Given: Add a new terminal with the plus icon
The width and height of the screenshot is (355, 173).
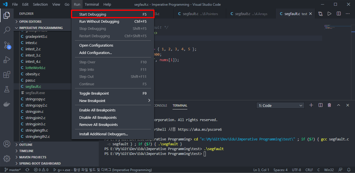Looking at the screenshot, I should point(311,105).
